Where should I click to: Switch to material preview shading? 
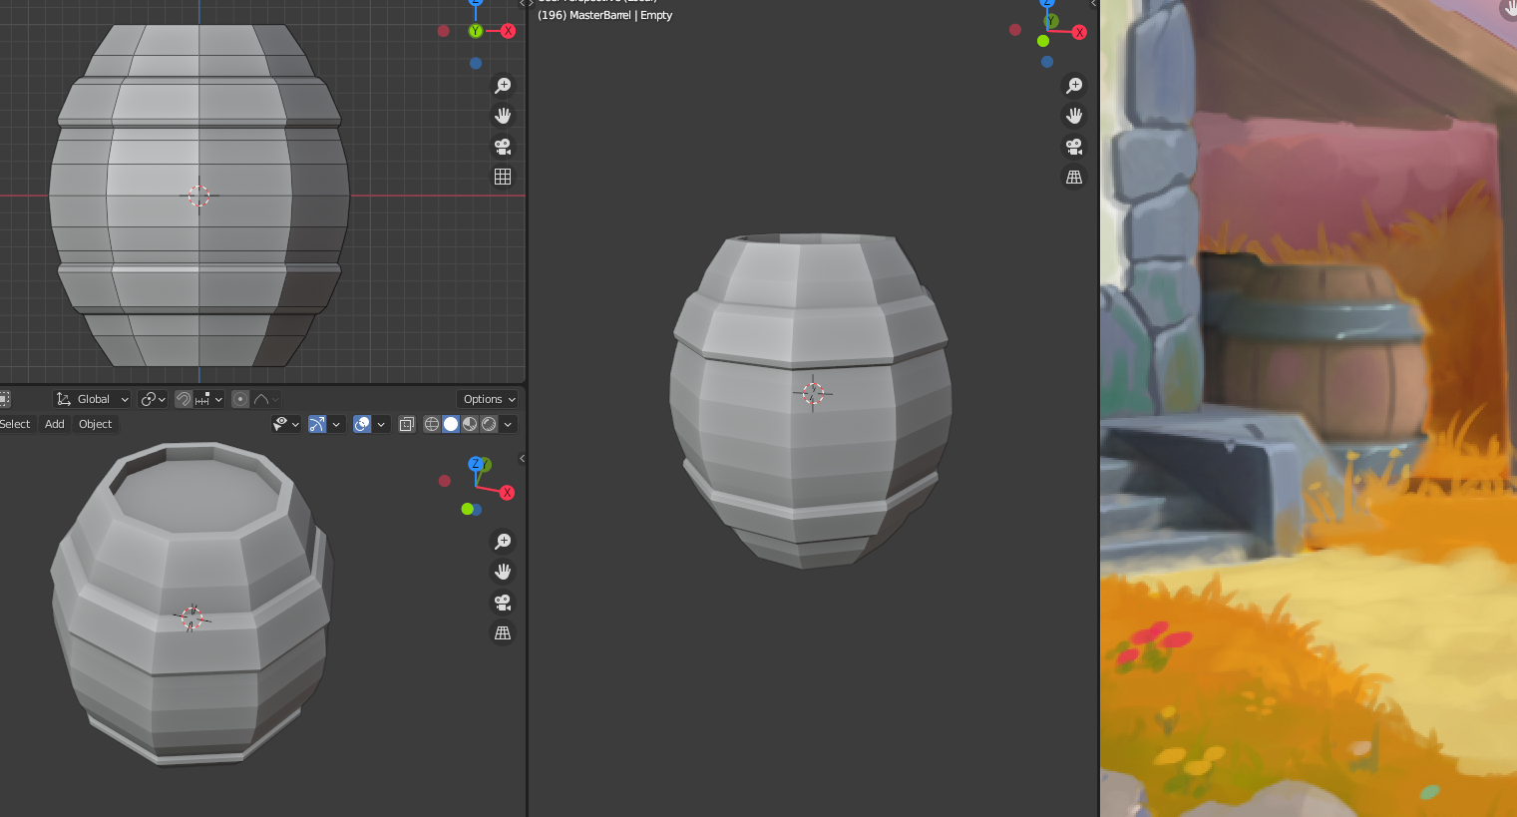[x=470, y=424]
